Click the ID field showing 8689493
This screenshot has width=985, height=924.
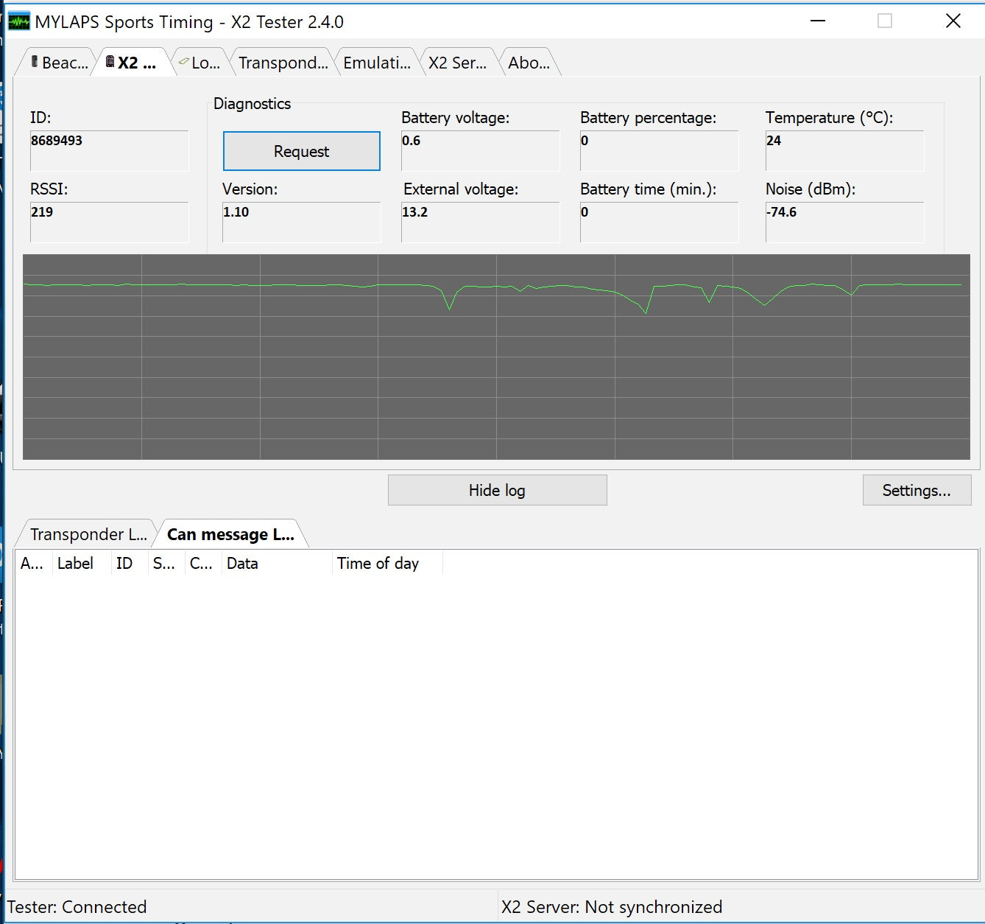pos(109,150)
